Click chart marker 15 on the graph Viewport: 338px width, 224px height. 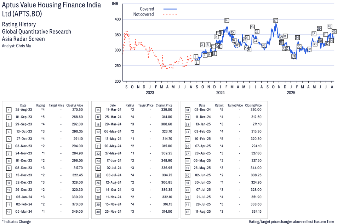pyautogui.click(x=233, y=32)
